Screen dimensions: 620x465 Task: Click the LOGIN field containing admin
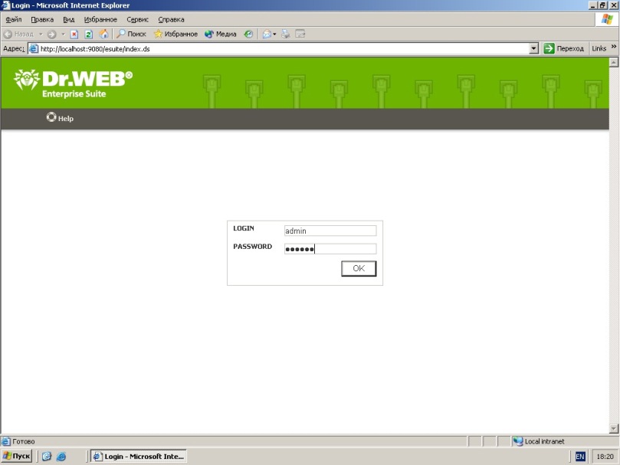(x=330, y=231)
